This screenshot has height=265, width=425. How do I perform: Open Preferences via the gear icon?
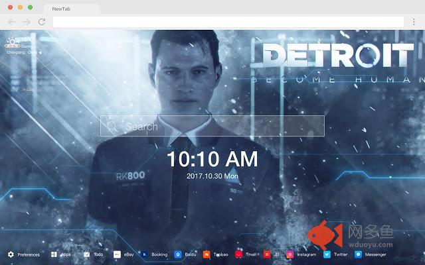pyautogui.click(x=11, y=254)
